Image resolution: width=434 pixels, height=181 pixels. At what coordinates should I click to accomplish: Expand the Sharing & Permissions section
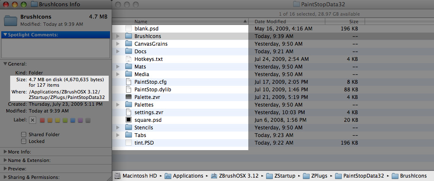point(5,177)
